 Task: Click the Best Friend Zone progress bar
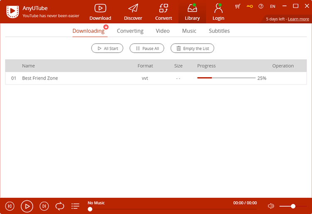point(226,78)
